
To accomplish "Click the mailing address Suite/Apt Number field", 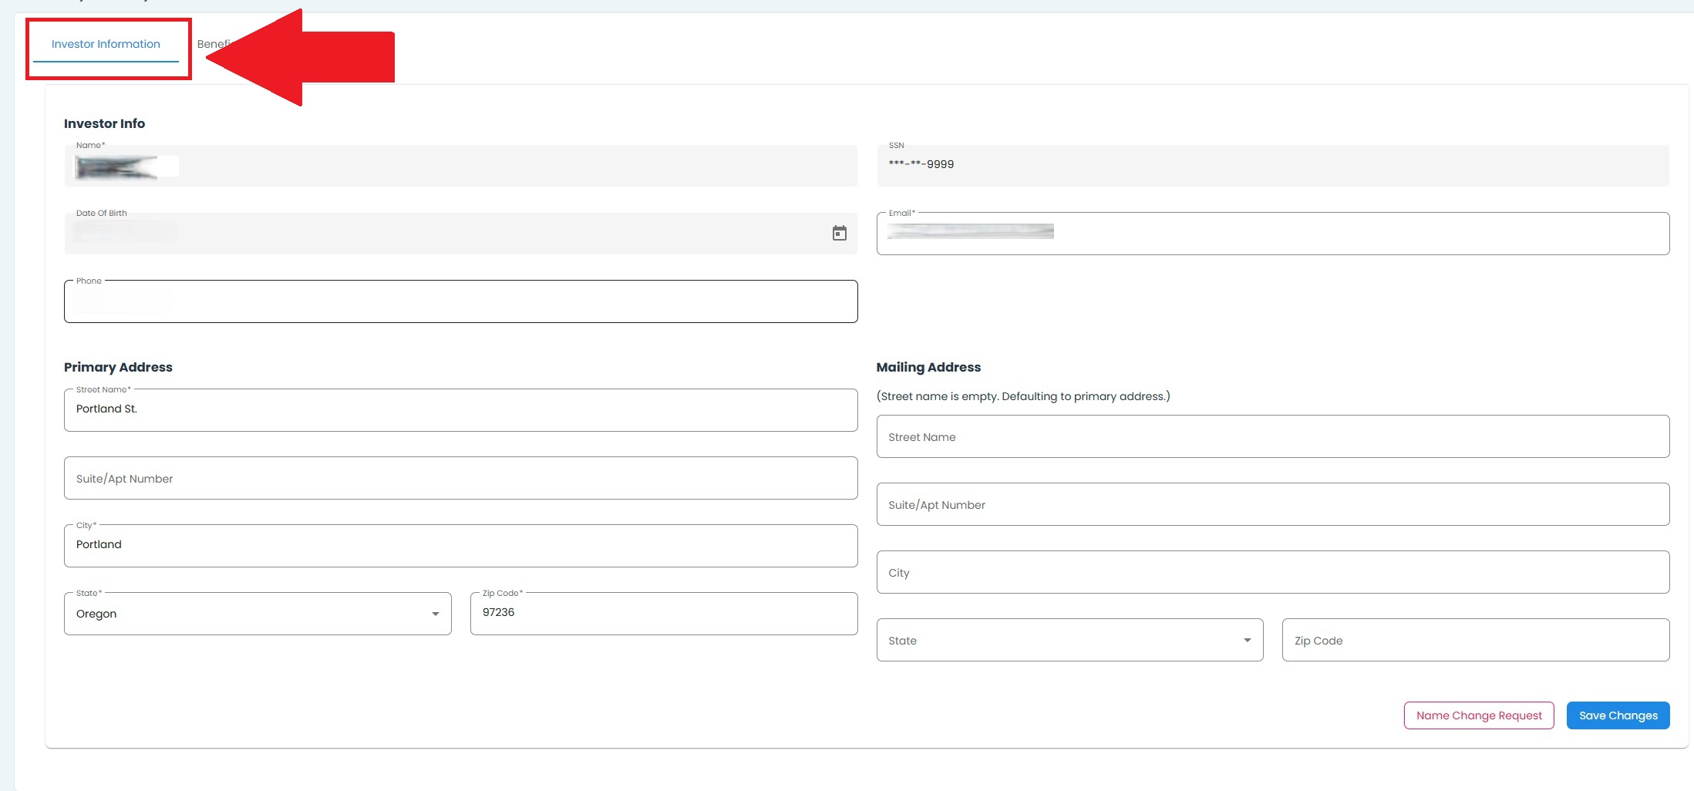I will coord(1272,505).
